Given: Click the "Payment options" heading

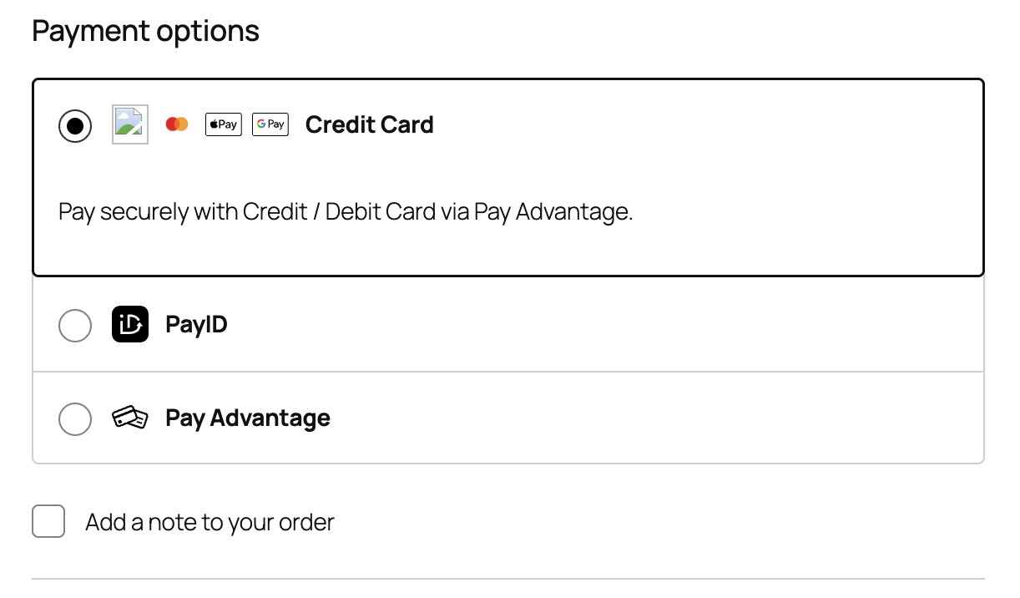Looking at the screenshot, I should (x=145, y=32).
